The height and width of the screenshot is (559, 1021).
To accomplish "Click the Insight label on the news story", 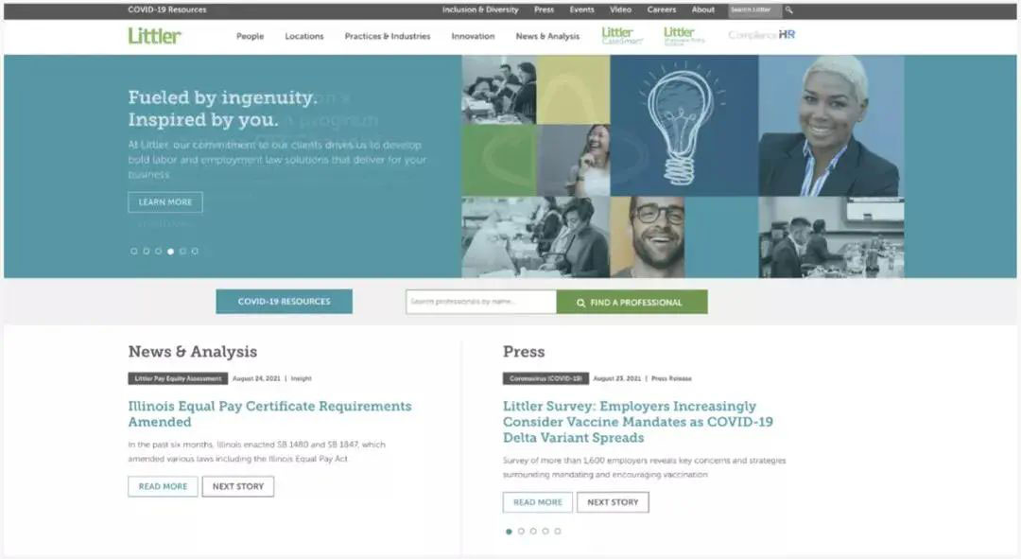I will coord(301,378).
